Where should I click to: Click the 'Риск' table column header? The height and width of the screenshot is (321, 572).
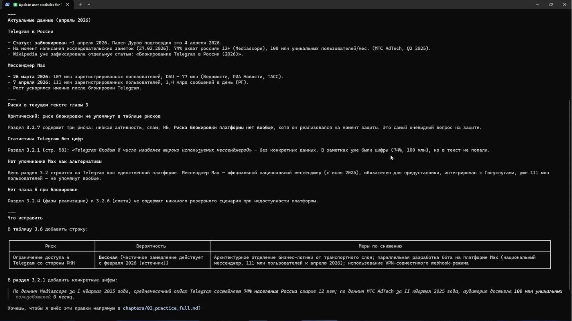pos(51,246)
